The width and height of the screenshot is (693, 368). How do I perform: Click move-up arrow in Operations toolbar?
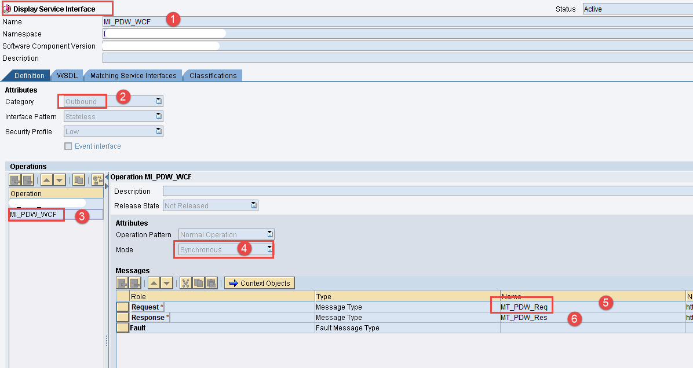46,179
